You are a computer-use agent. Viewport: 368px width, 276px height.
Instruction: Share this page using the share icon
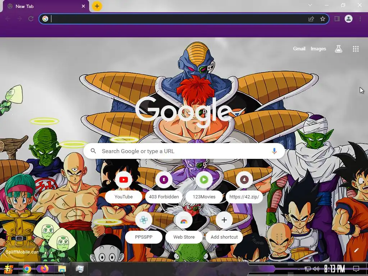coord(311,19)
